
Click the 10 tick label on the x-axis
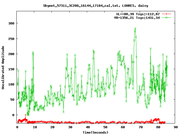point(35,127)
